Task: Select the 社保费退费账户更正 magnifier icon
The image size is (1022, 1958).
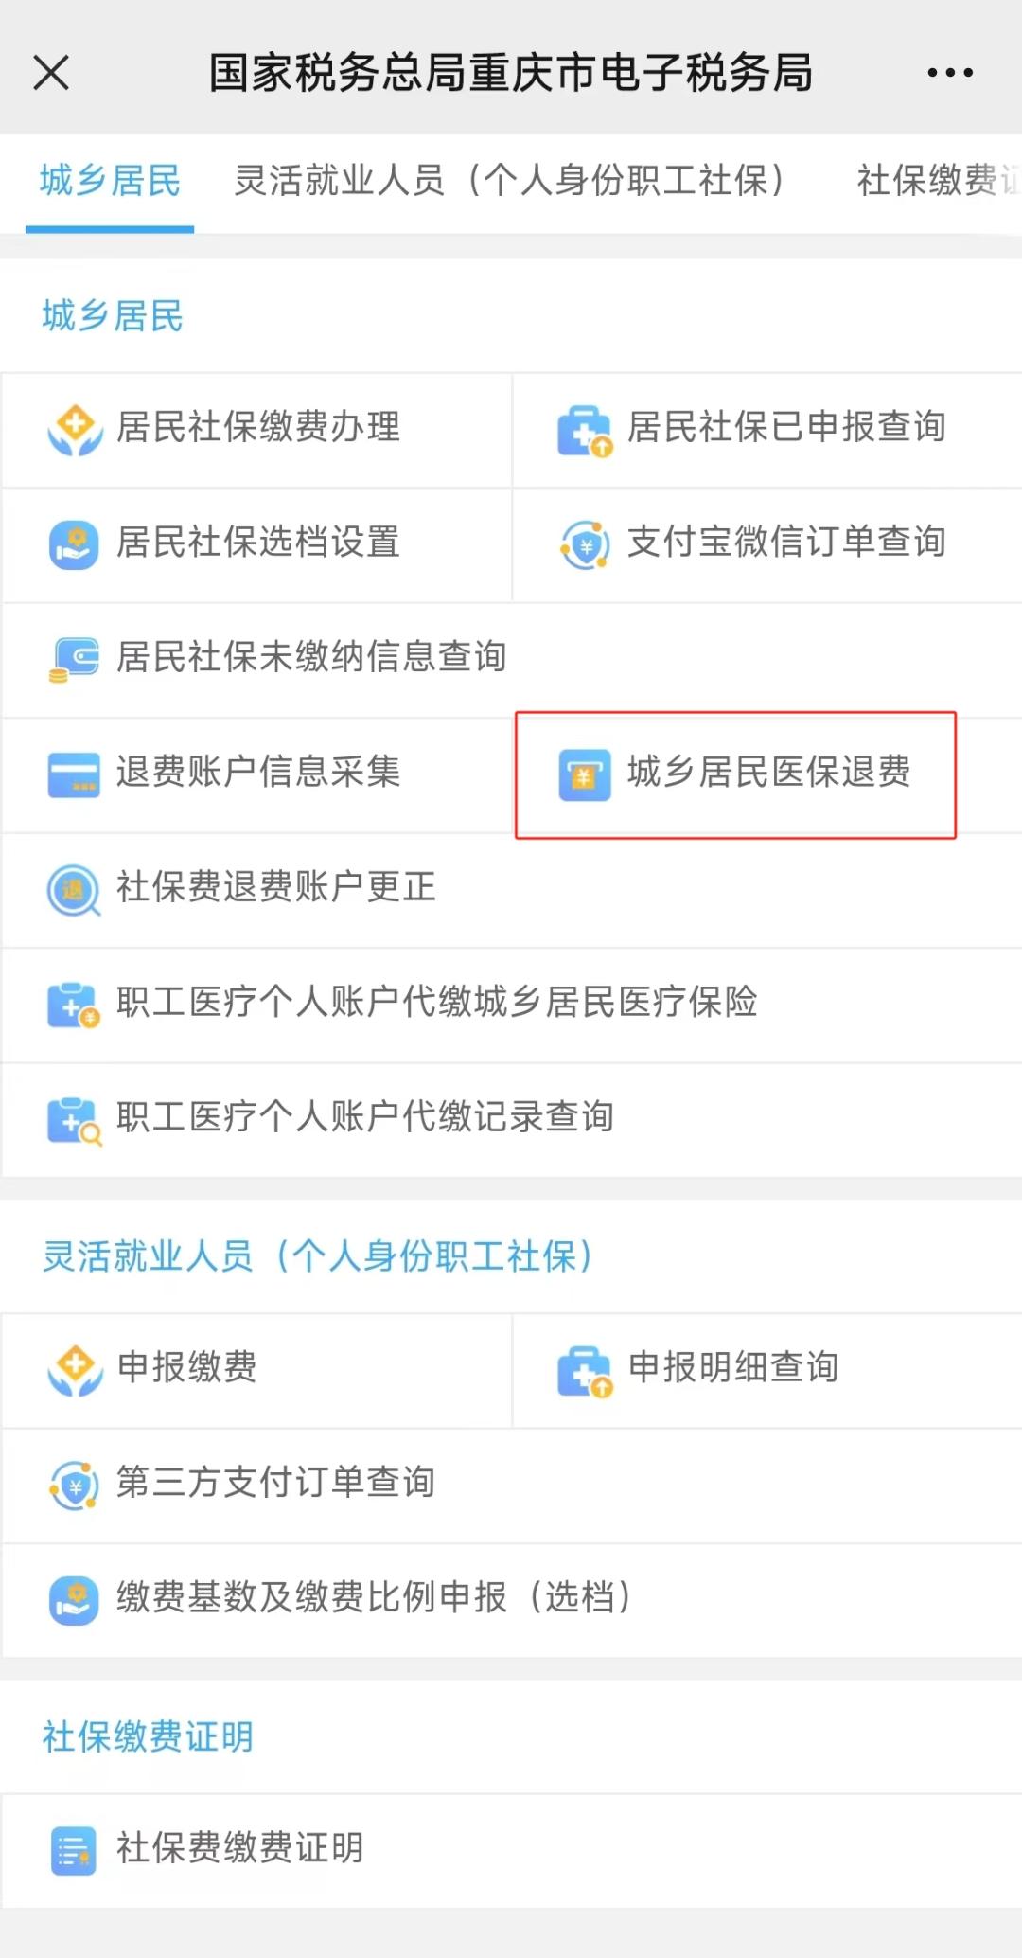Action: (x=74, y=890)
